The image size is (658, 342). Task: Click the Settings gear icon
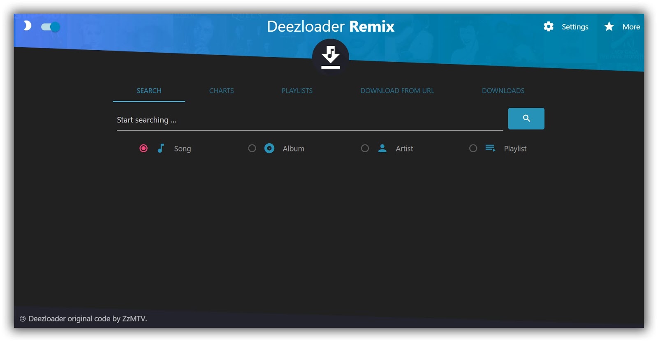coord(548,27)
